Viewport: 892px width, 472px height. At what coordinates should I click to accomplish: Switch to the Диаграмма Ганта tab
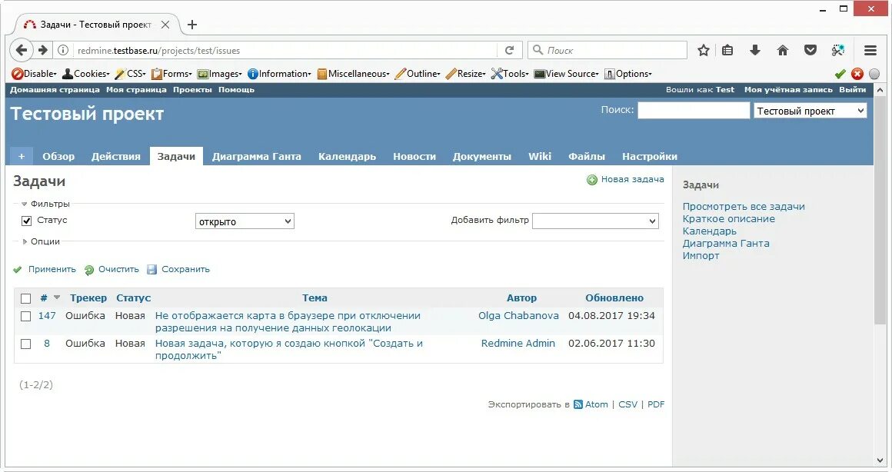(x=256, y=155)
